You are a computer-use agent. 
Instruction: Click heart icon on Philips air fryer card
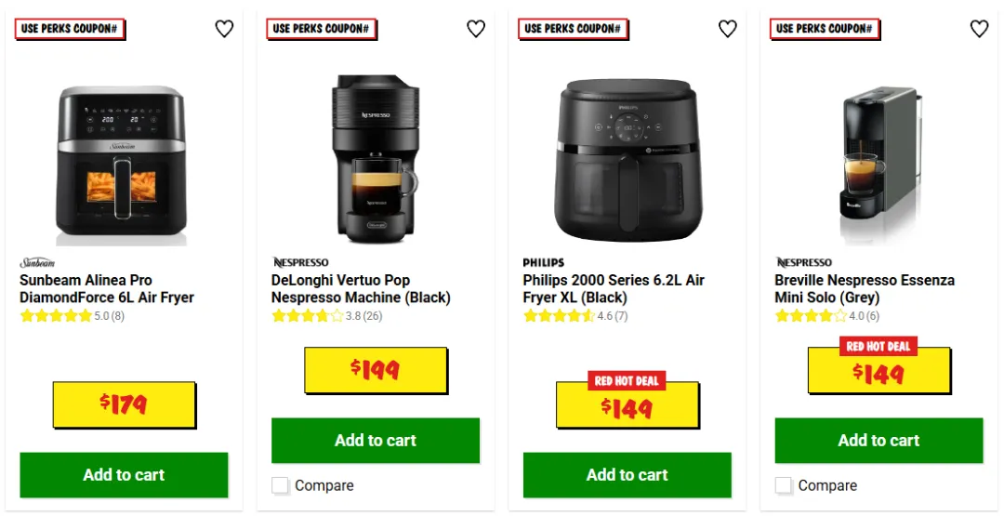pos(727,29)
